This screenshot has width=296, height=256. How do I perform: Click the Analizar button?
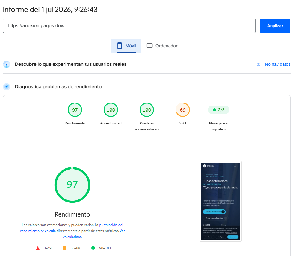(275, 26)
